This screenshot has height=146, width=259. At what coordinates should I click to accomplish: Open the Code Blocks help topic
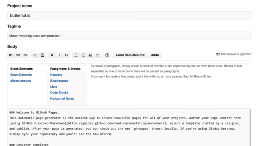point(59,93)
